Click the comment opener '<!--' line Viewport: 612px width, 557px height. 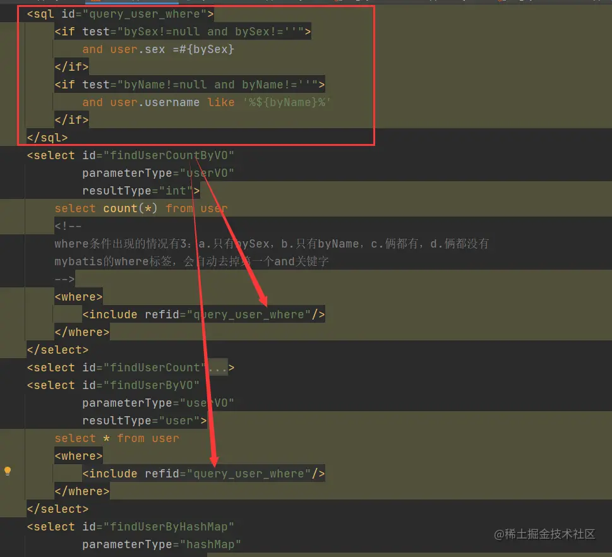(68, 226)
